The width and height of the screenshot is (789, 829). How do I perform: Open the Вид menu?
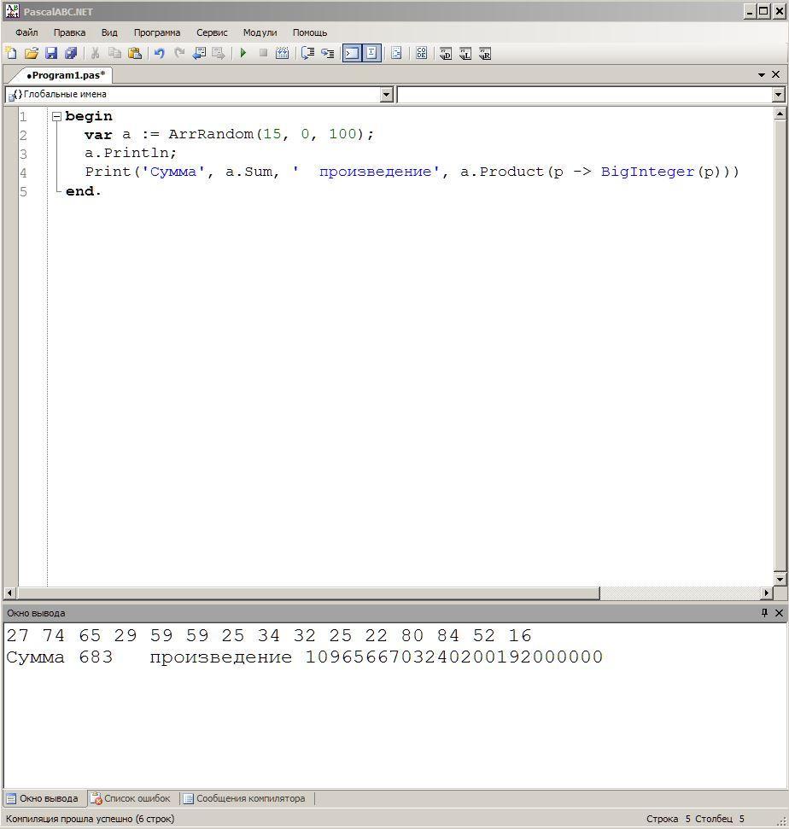click(x=109, y=32)
